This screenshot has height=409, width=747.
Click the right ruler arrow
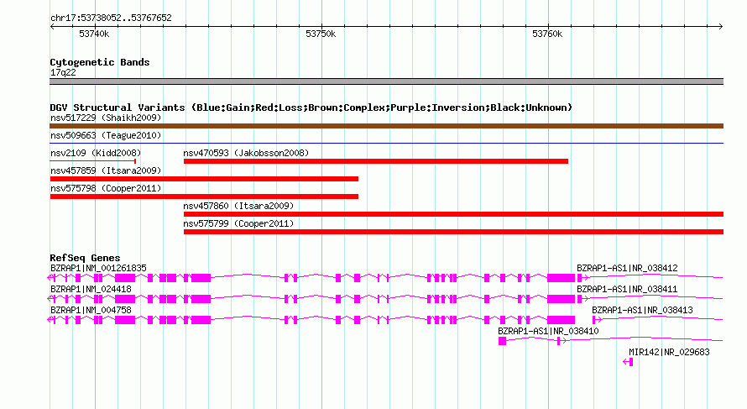click(x=721, y=26)
